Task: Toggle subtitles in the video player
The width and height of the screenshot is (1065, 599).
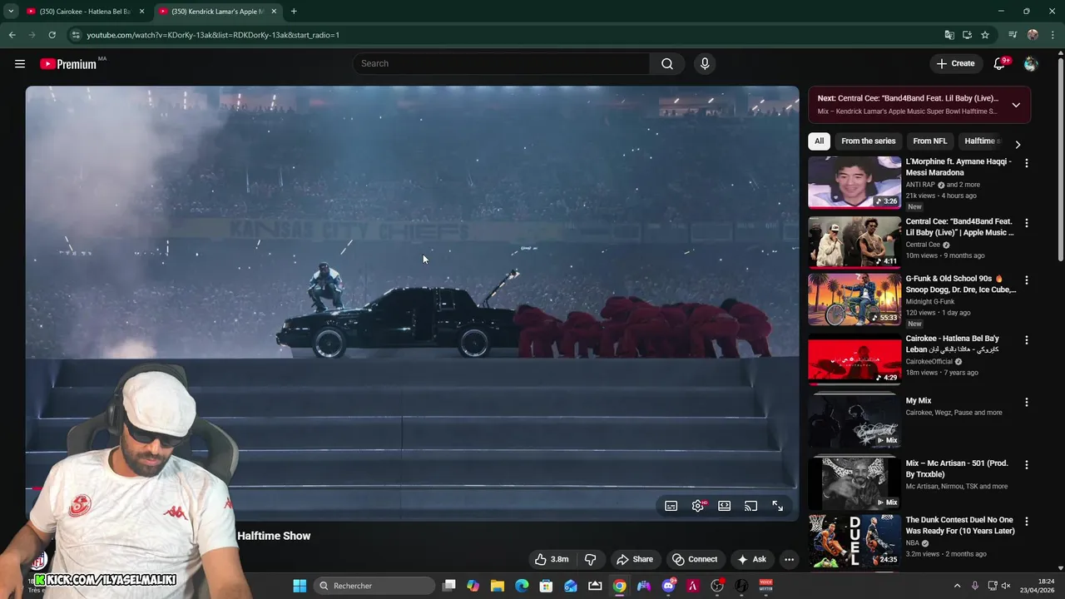Action: [671, 506]
